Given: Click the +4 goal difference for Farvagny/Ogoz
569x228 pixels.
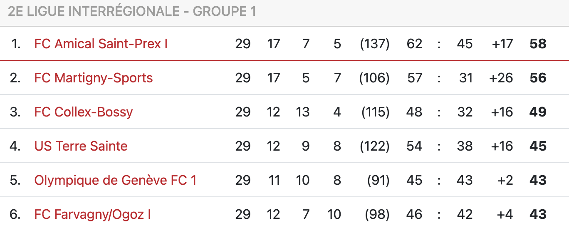Looking at the screenshot, I should pyautogui.click(x=505, y=214).
